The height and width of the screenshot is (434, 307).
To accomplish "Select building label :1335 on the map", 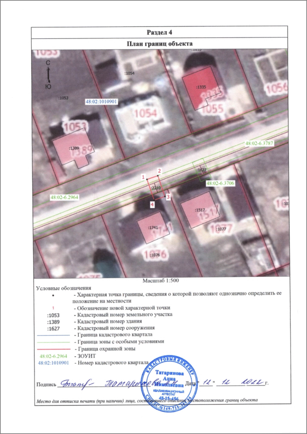I will [x=200, y=87].
